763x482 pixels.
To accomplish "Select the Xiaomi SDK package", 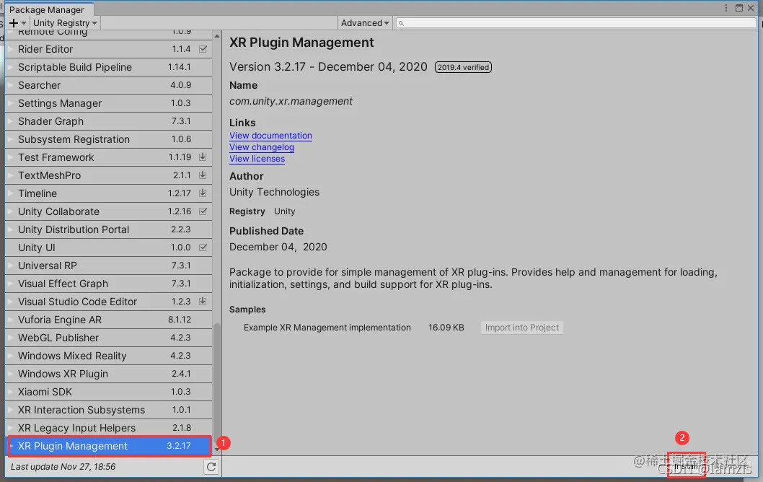I will coord(108,391).
